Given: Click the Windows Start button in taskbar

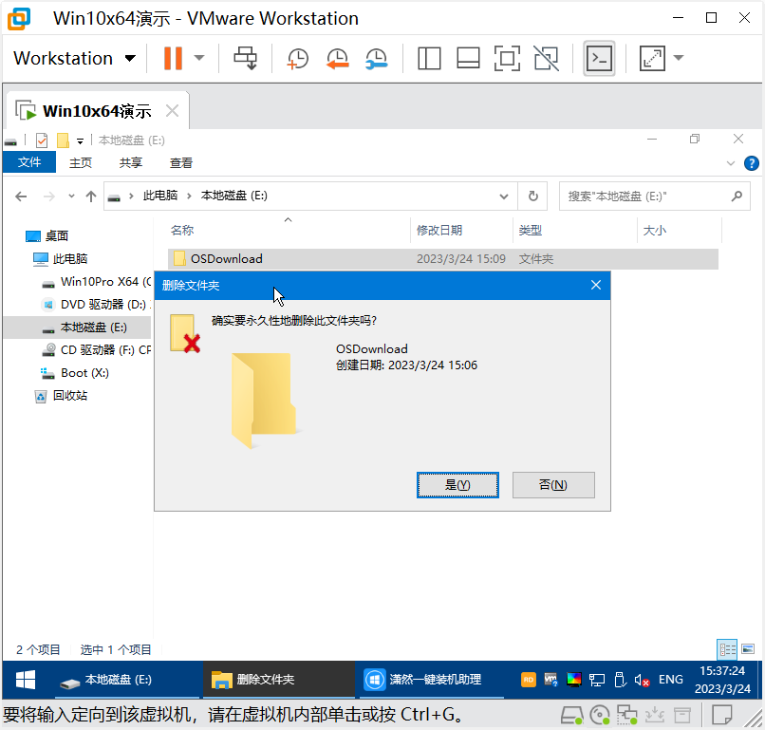Looking at the screenshot, I should (x=25, y=680).
